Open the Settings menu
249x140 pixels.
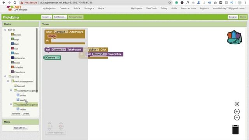[89, 9]
